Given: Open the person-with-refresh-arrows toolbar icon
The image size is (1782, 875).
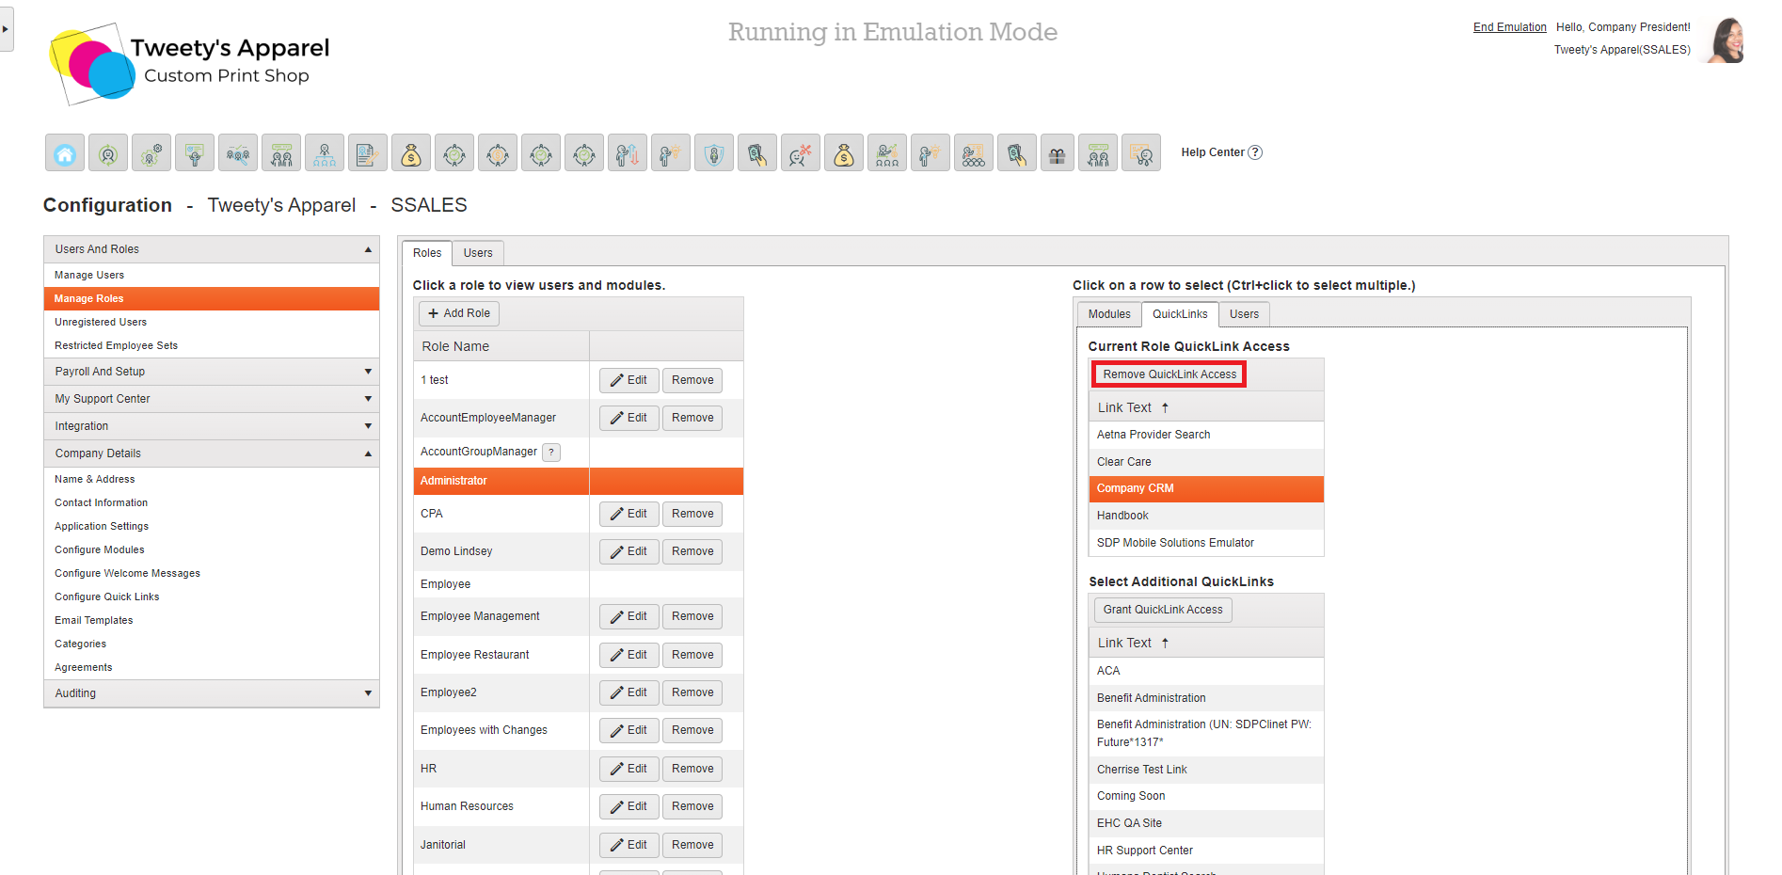Looking at the screenshot, I should [108, 152].
